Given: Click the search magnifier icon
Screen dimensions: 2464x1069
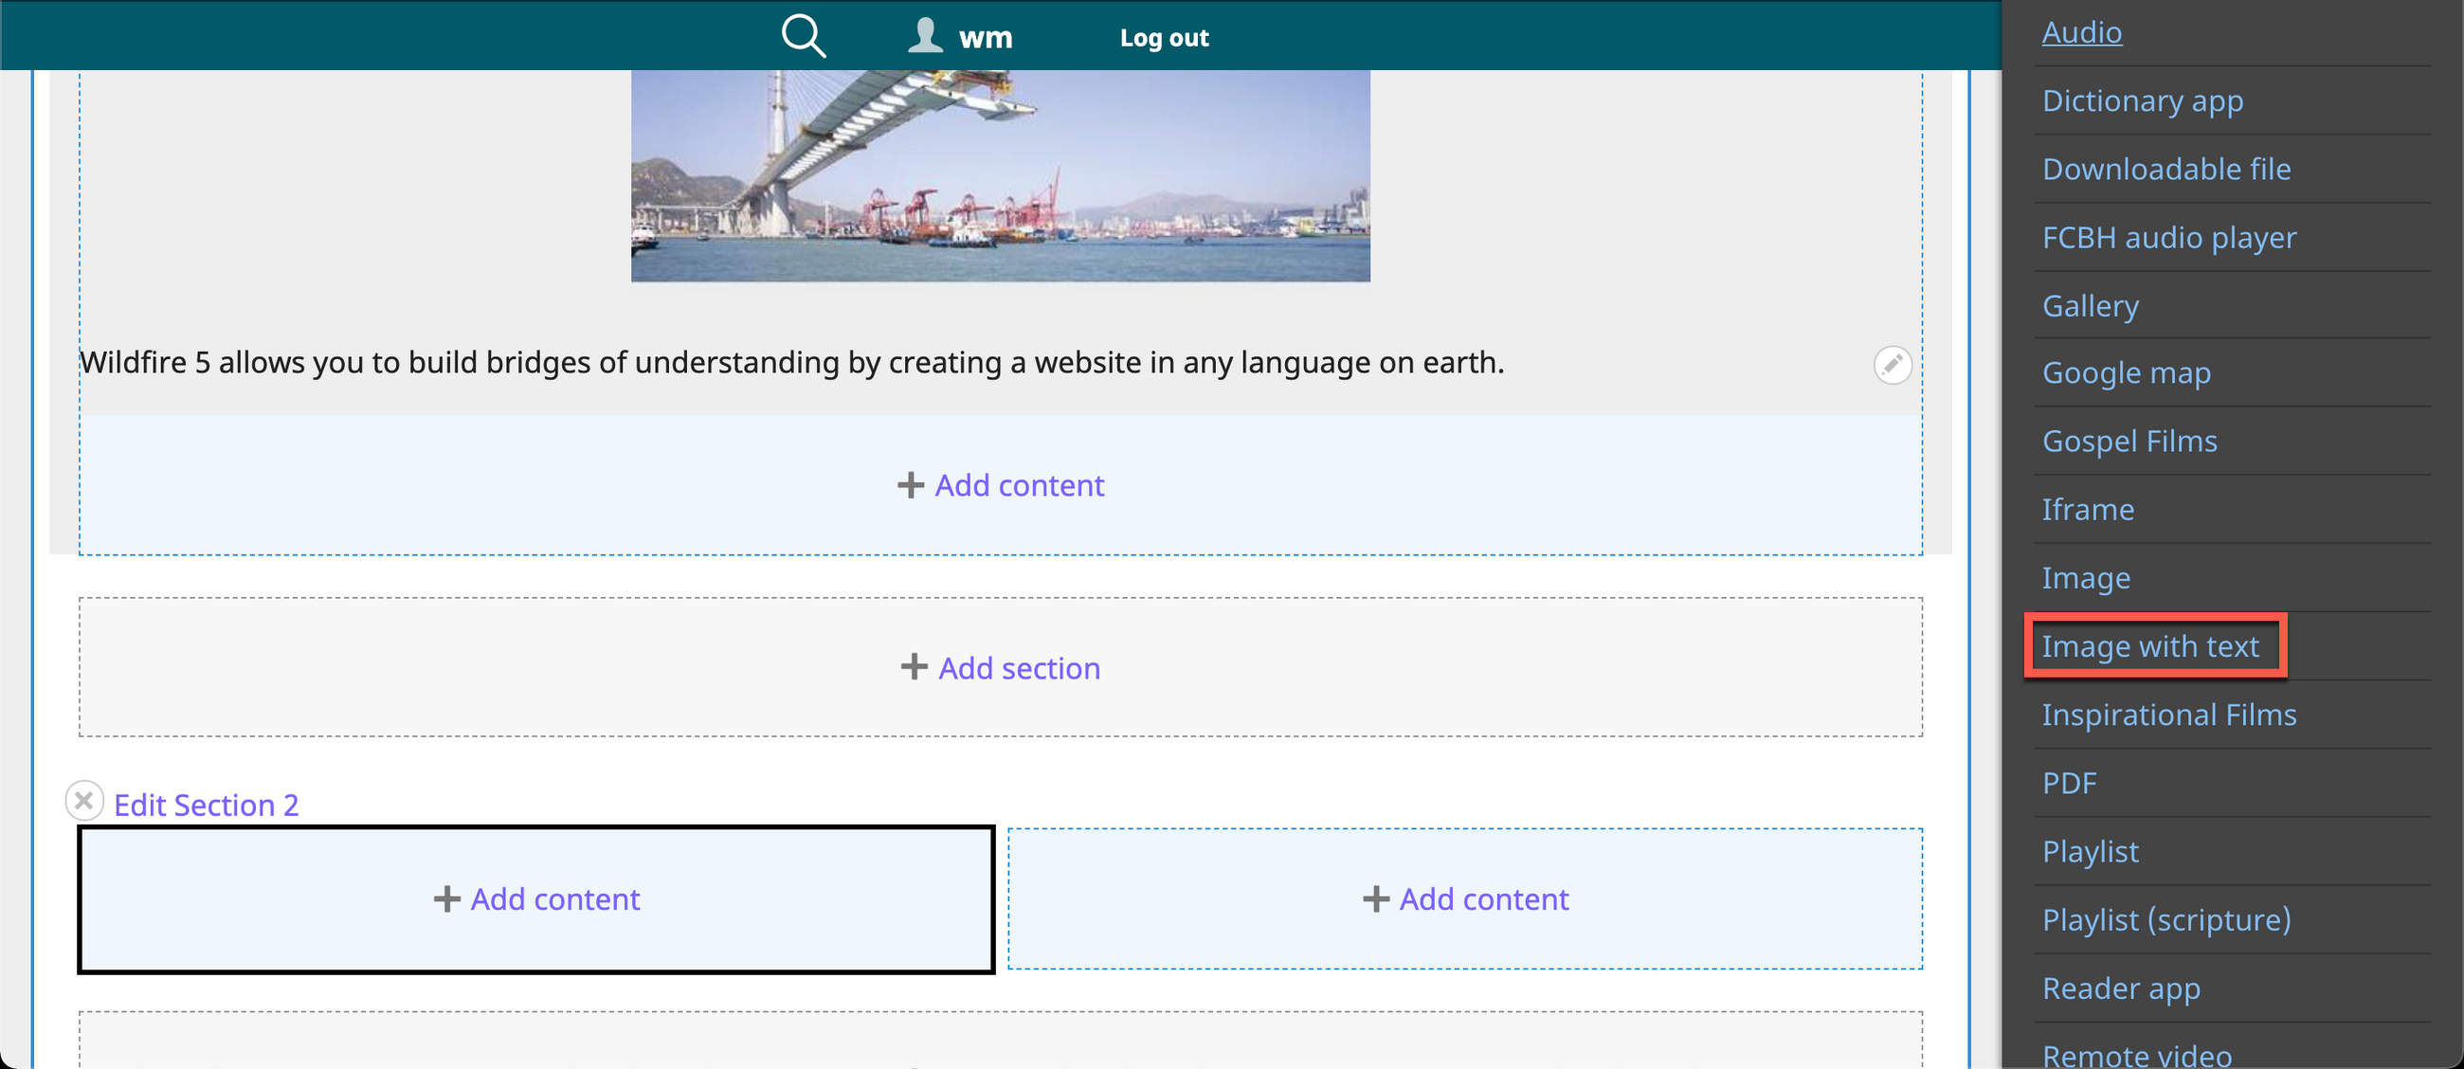Looking at the screenshot, I should click(803, 36).
